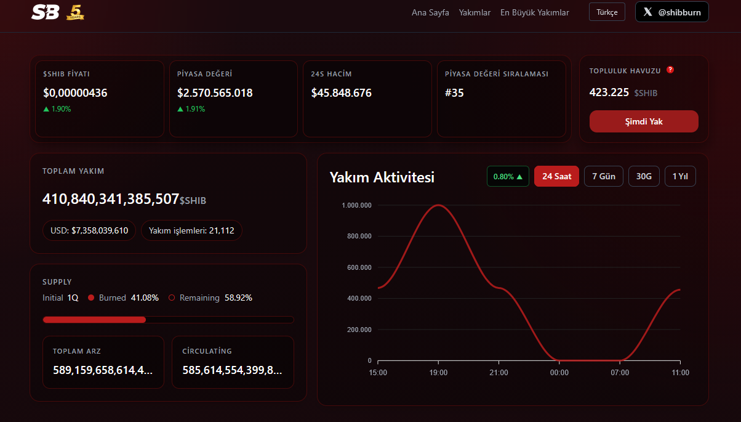Click the 0.80% change badge
This screenshot has height=422, width=741.
[x=508, y=176]
